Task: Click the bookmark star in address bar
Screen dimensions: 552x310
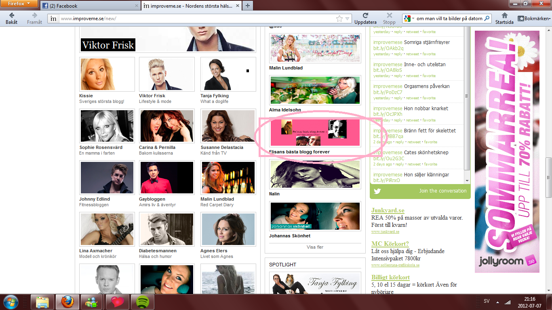Action: [339, 19]
